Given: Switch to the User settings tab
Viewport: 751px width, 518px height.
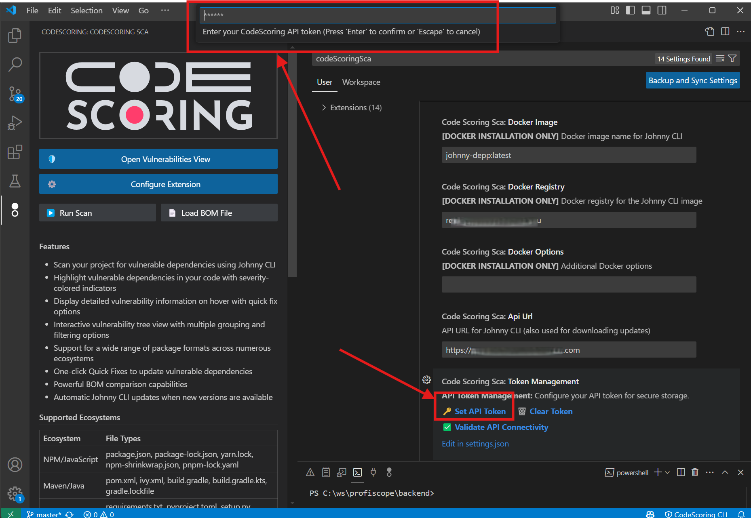Looking at the screenshot, I should (x=325, y=82).
